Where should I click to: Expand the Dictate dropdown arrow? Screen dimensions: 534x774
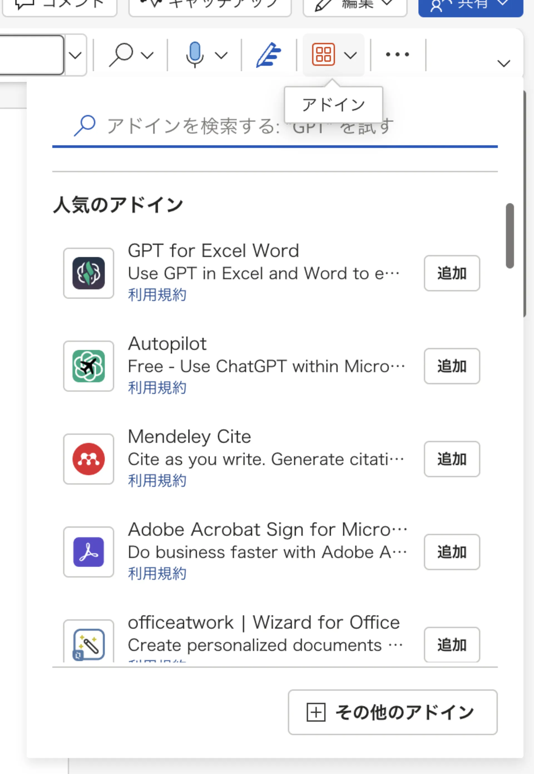(x=221, y=55)
